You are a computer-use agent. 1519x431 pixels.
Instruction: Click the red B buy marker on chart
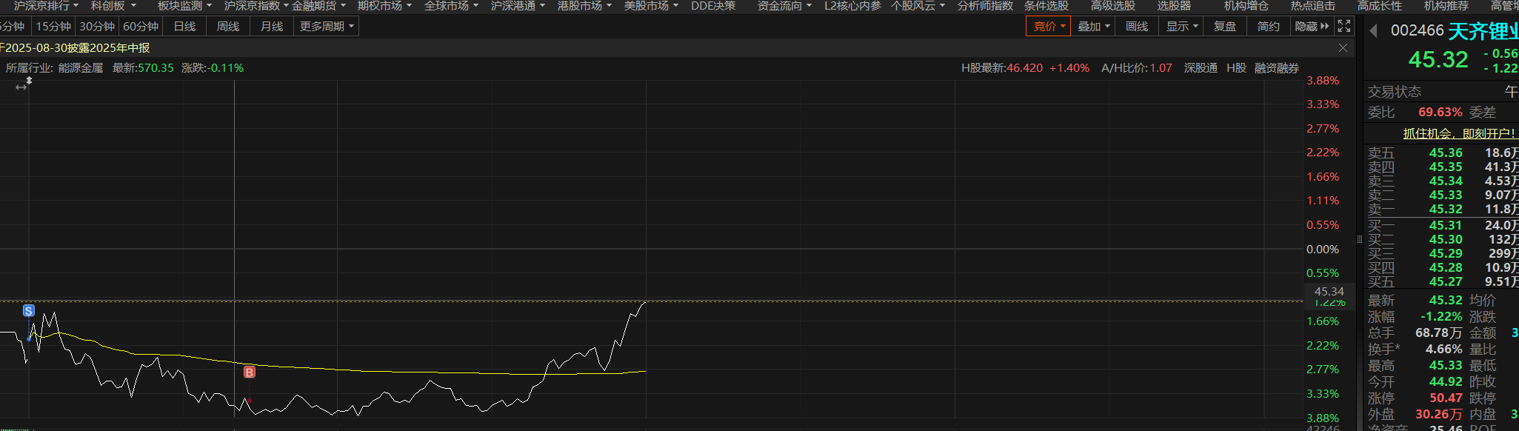[250, 372]
